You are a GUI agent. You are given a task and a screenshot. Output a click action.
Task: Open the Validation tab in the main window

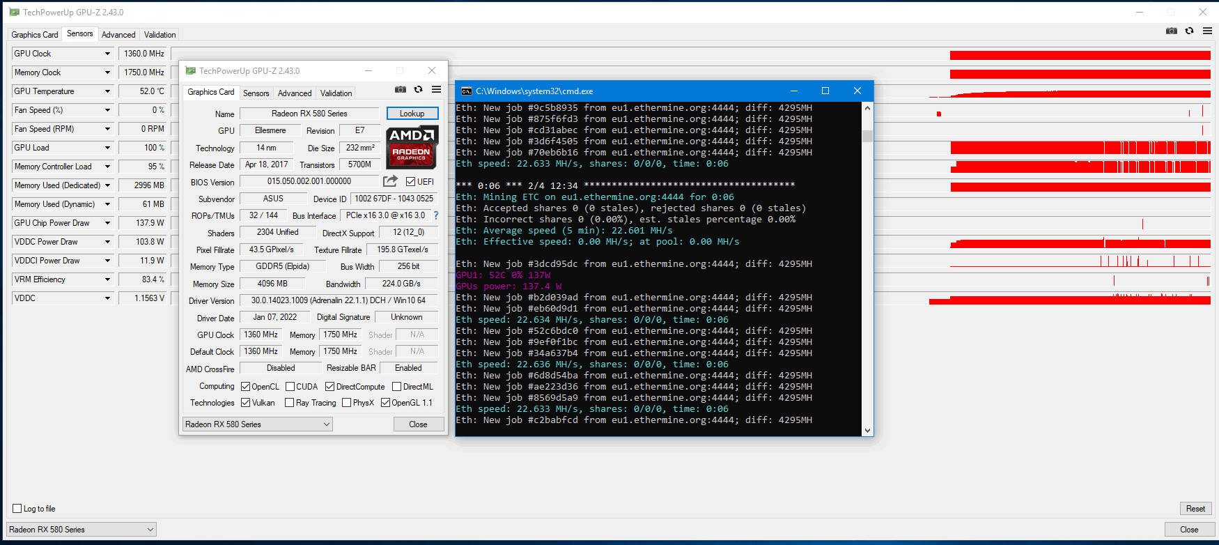160,35
